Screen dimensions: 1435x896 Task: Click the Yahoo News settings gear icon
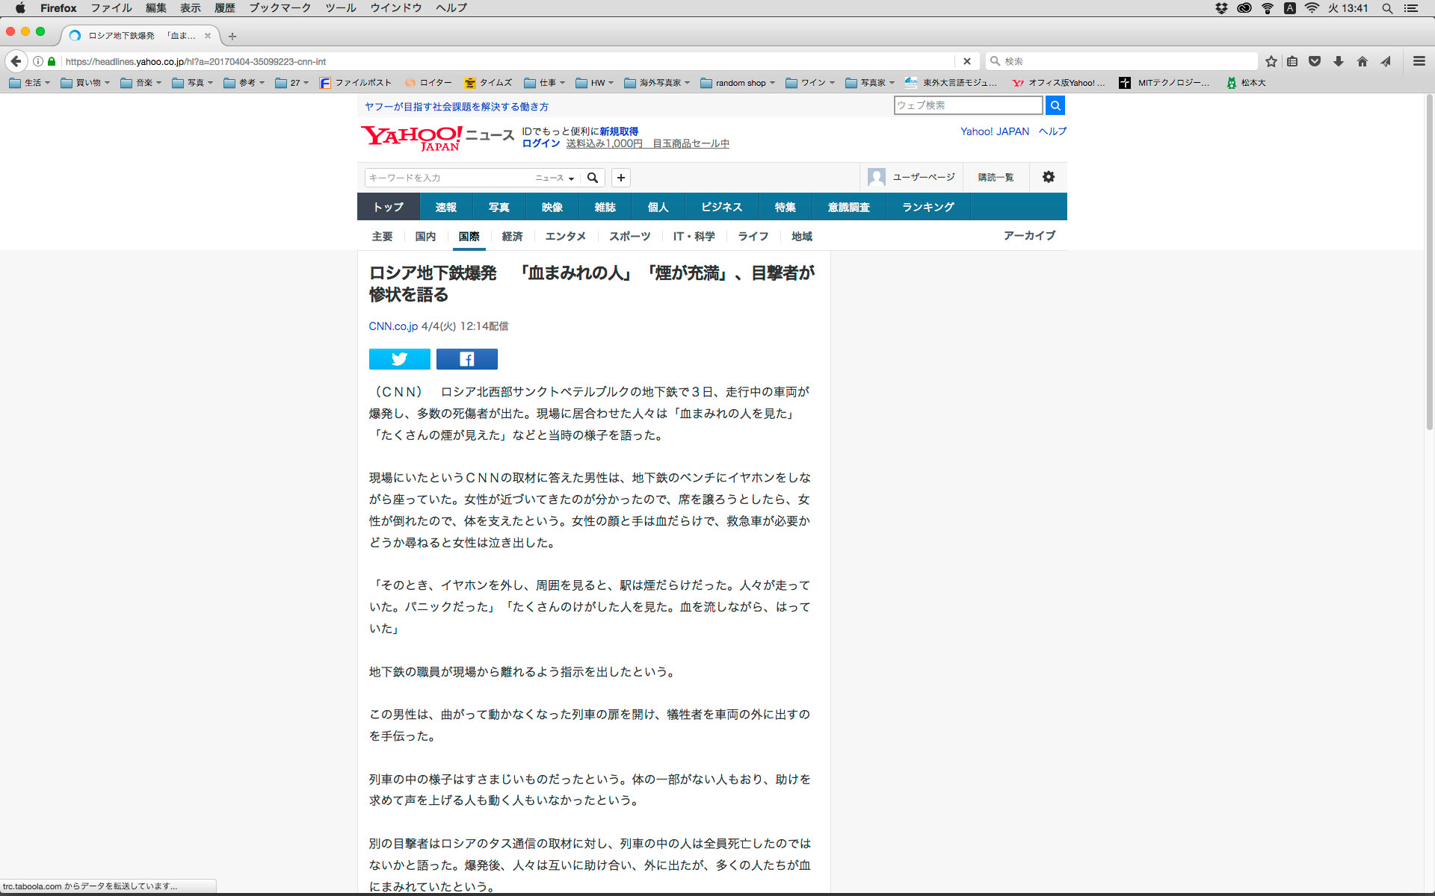point(1049,177)
